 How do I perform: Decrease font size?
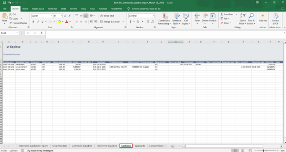(70, 16)
